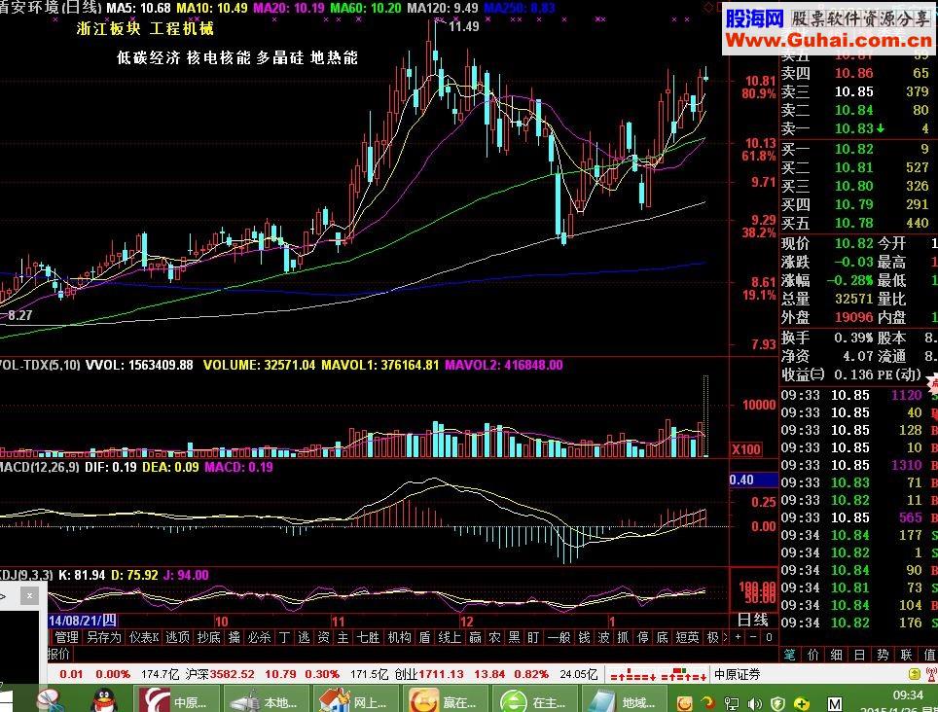
Task: Click the MA60: 10.20 moving average label
Action: tap(366, 9)
